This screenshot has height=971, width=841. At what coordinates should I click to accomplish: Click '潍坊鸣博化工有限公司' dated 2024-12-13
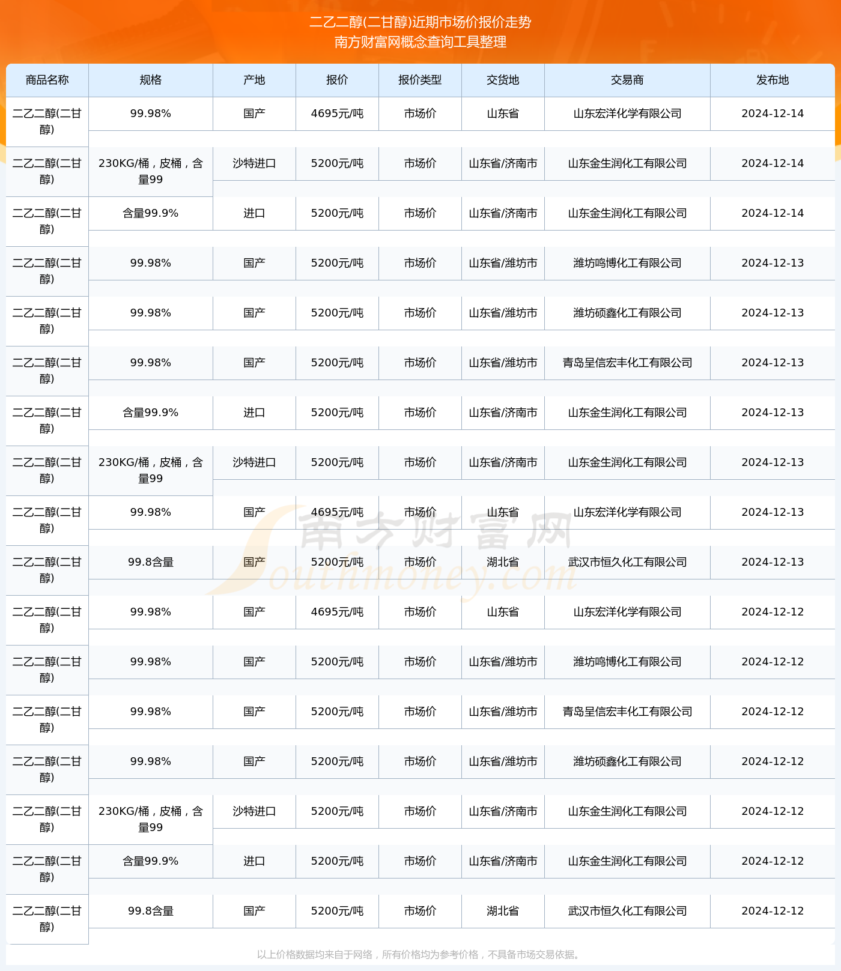click(628, 263)
